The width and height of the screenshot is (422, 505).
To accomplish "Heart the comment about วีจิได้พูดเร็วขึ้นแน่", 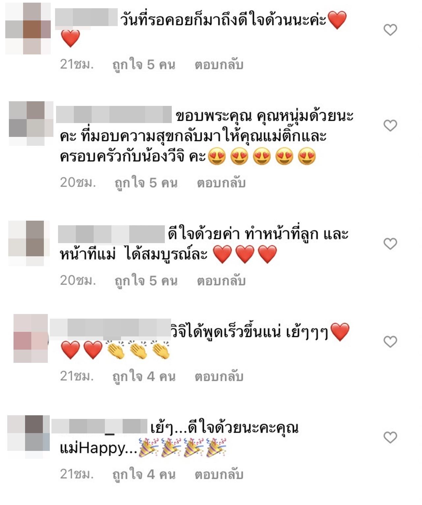I will point(390,342).
